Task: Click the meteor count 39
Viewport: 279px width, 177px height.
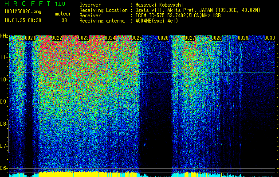Action: 64,20
